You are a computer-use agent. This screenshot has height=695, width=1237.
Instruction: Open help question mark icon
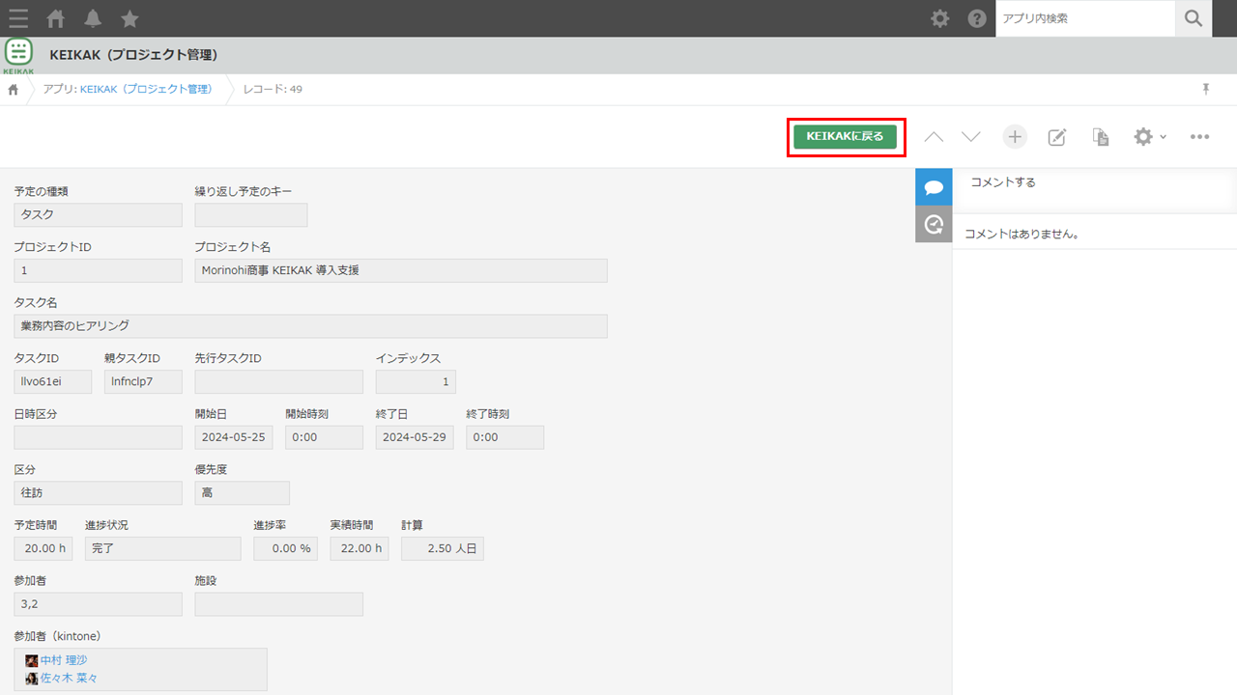point(977,18)
